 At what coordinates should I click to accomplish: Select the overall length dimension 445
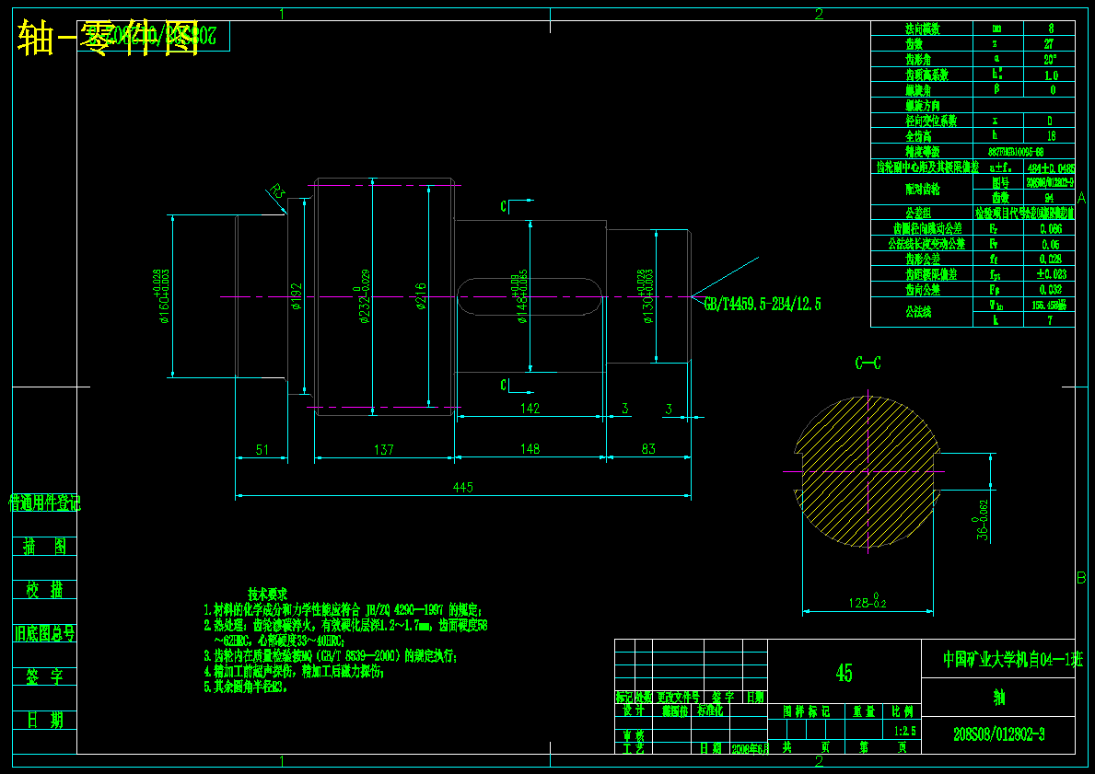point(463,487)
